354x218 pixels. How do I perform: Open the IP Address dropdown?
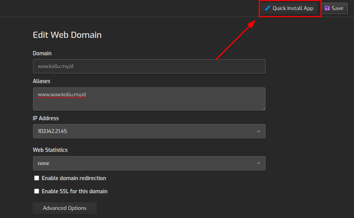pyautogui.click(x=149, y=131)
